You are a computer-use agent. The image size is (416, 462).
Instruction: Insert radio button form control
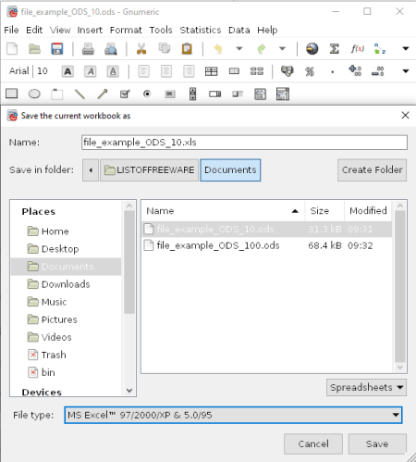(x=147, y=94)
